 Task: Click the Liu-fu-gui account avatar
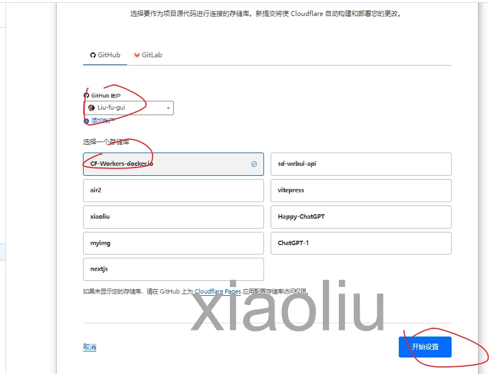(91, 108)
